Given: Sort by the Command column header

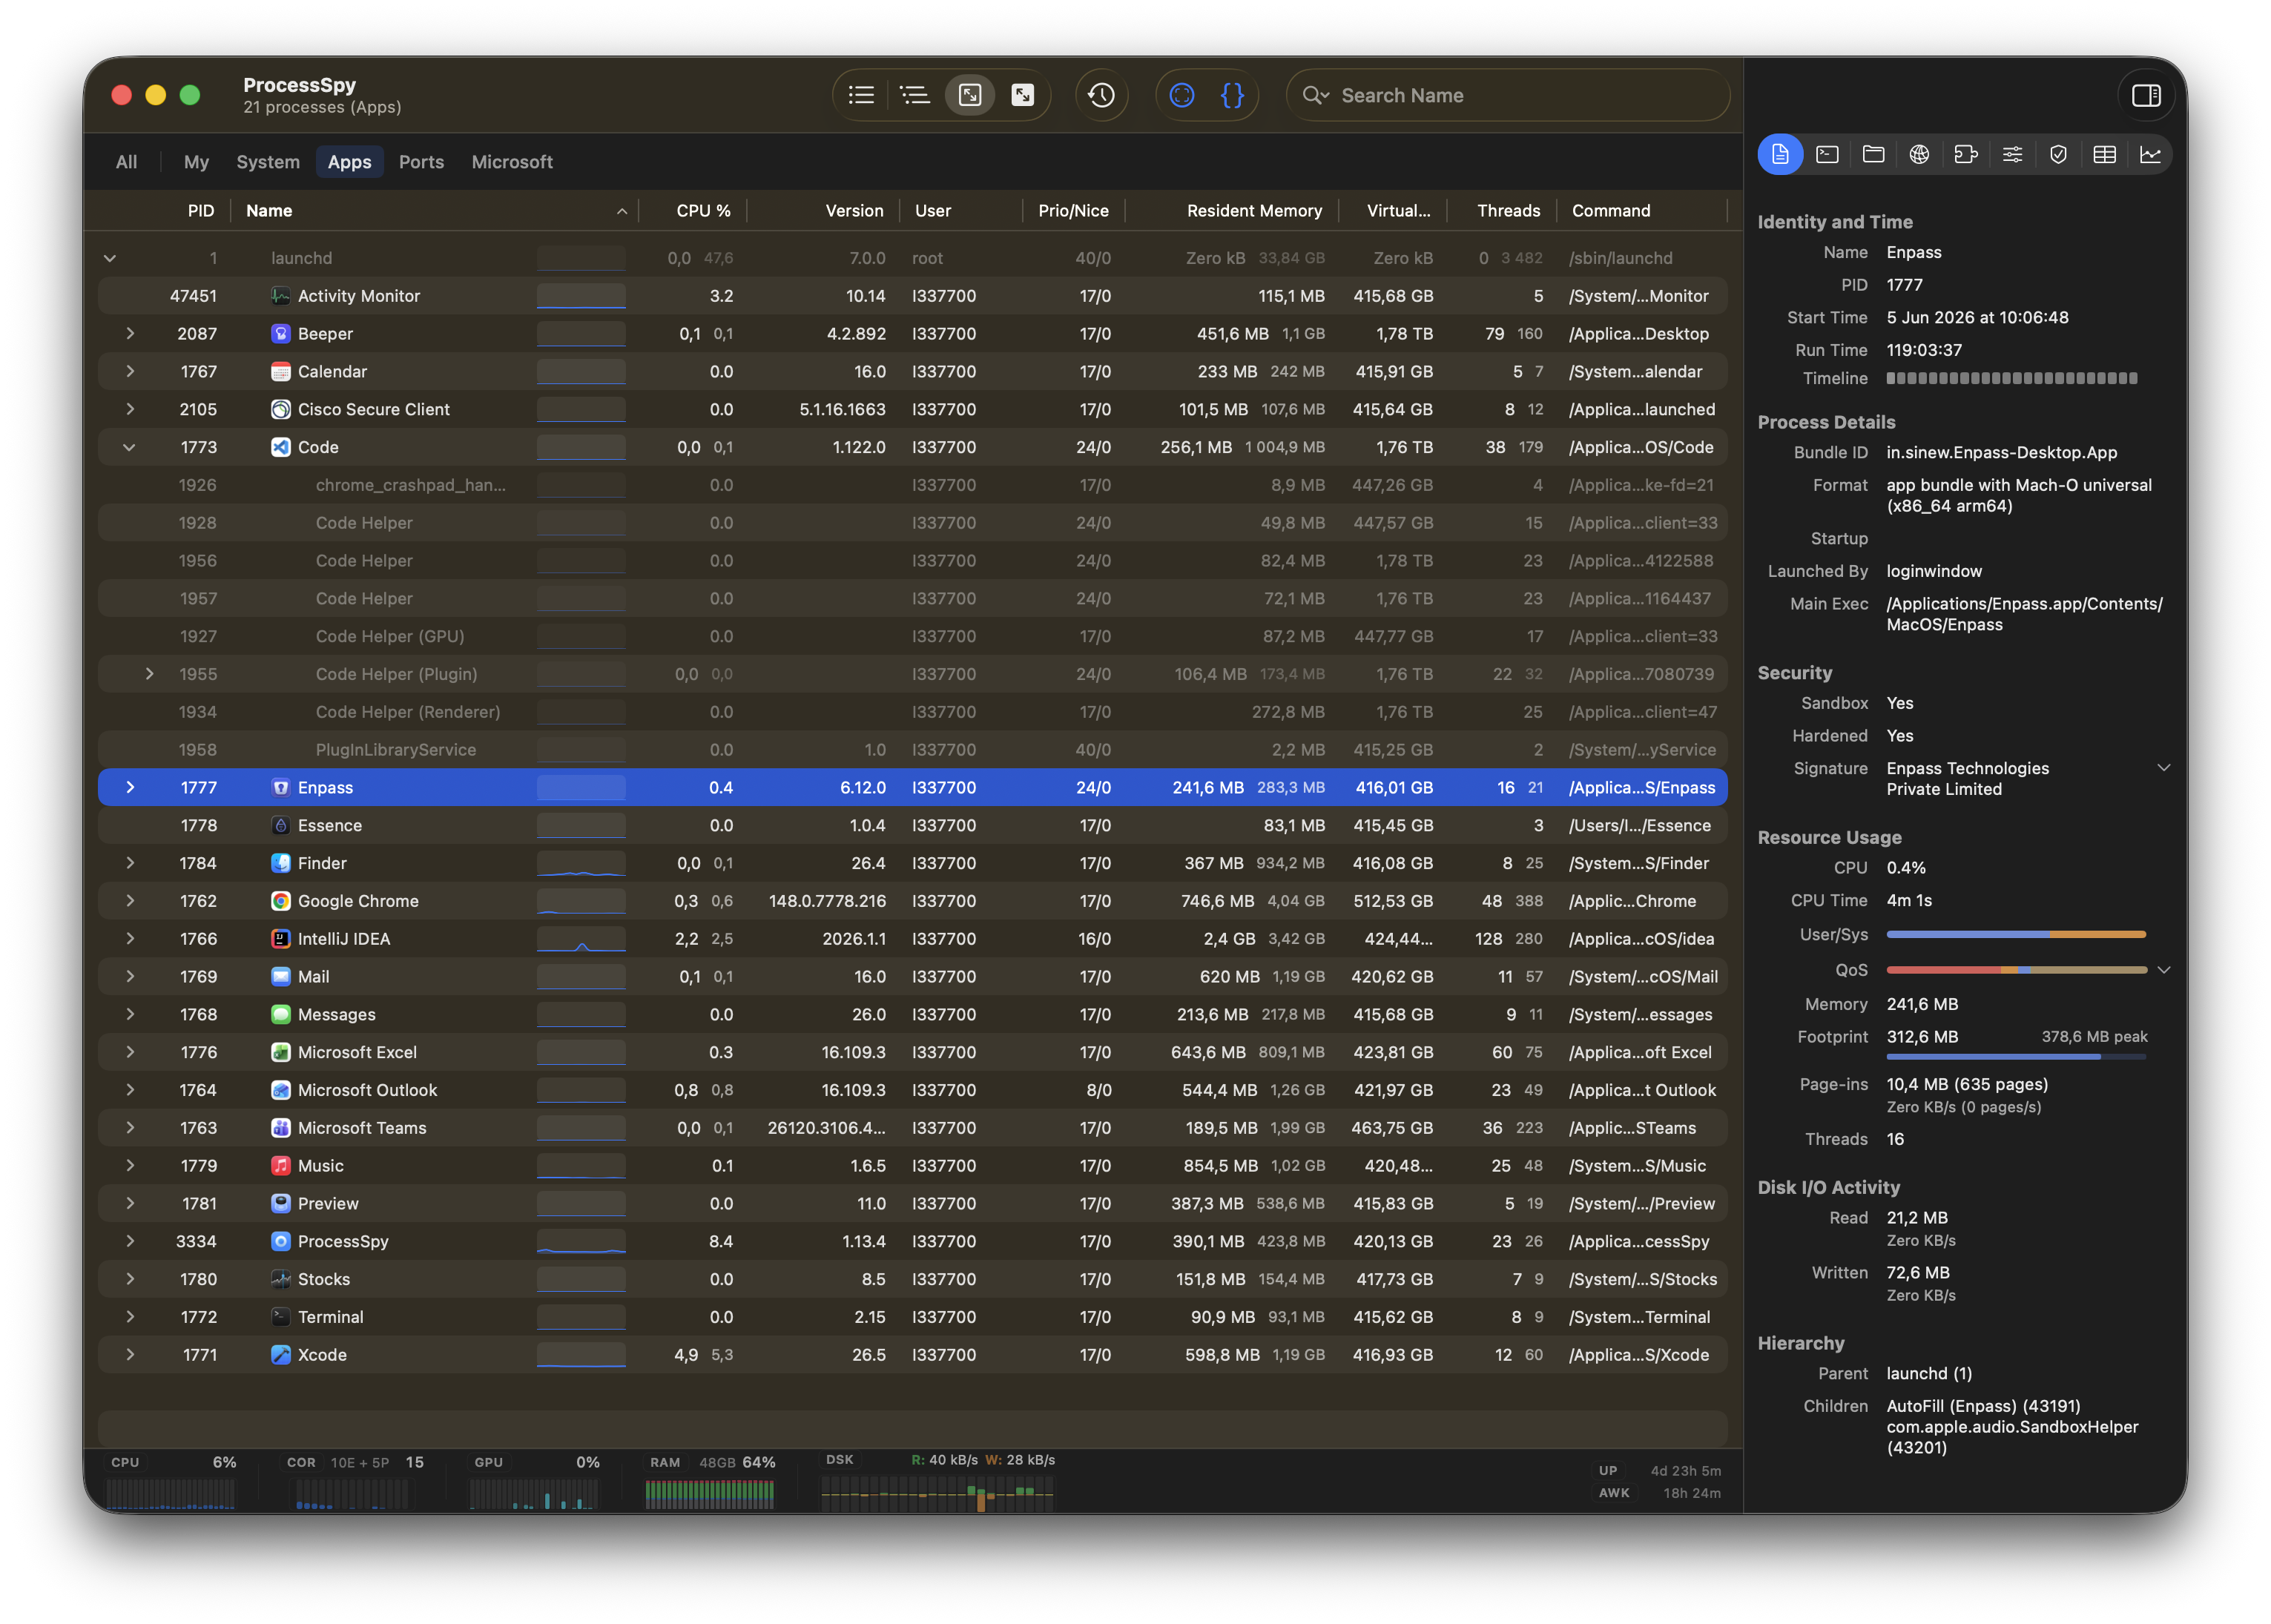Looking at the screenshot, I should pos(1642,211).
